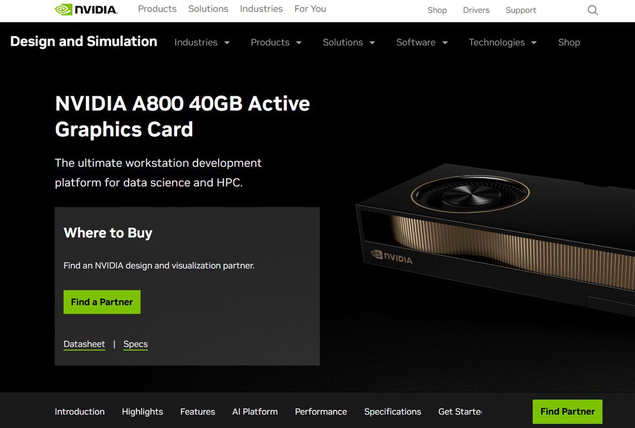
Task: Expand the Software dropdown menu
Action: click(x=422, y=42)
